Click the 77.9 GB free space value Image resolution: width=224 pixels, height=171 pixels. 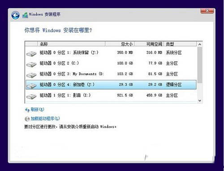pos(155,63)
